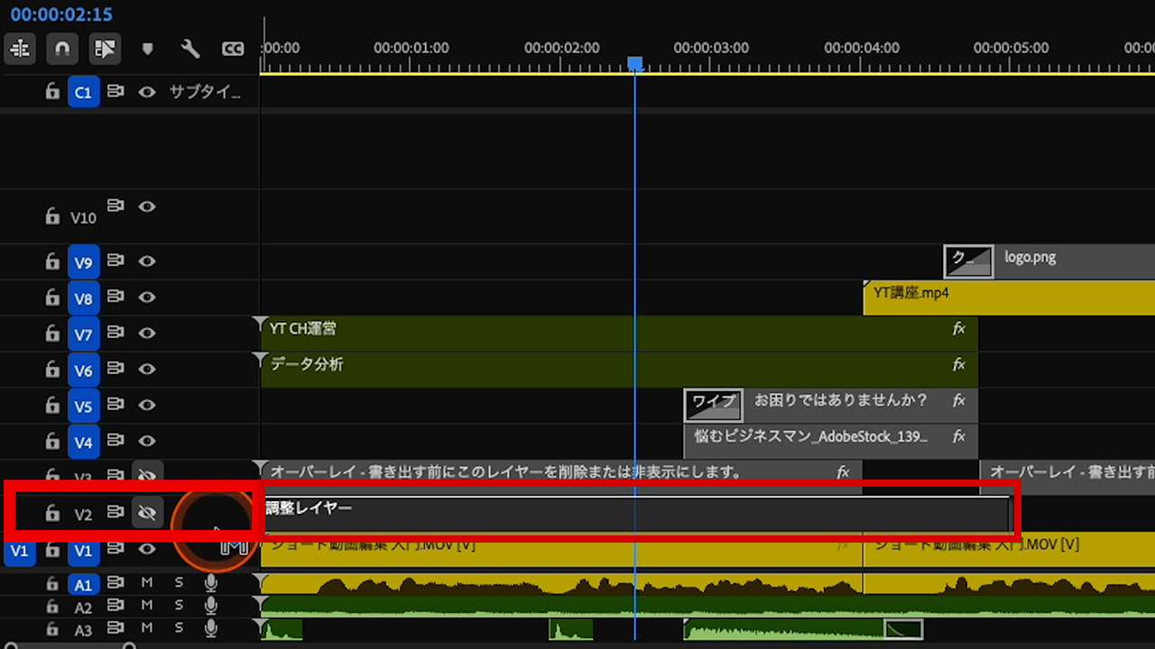Hide track V6 with the eye icon
This screenshot has width=1155, height=649.
147,370
